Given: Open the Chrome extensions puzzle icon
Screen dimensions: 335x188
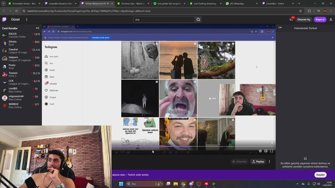Looking at the screenshot, I should [x=309, y=11].
